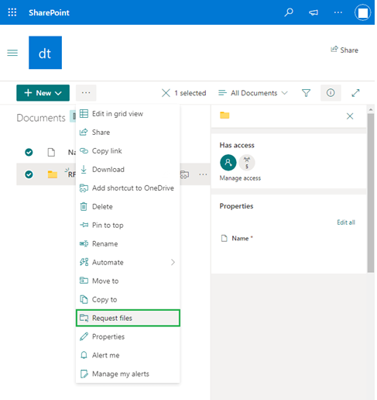This screenshot has width=377, height=400.
Task: Expand the Automate submenu
Action: tap(128, 262)
